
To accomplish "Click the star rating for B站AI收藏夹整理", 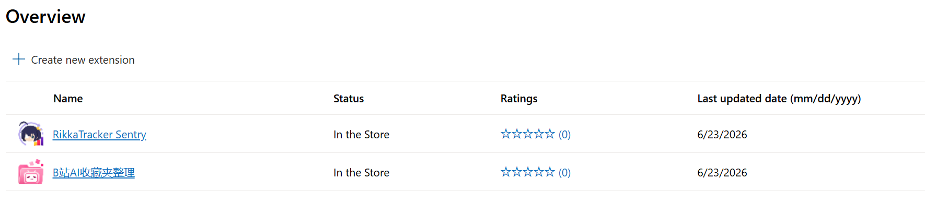I will coord(527,172).
